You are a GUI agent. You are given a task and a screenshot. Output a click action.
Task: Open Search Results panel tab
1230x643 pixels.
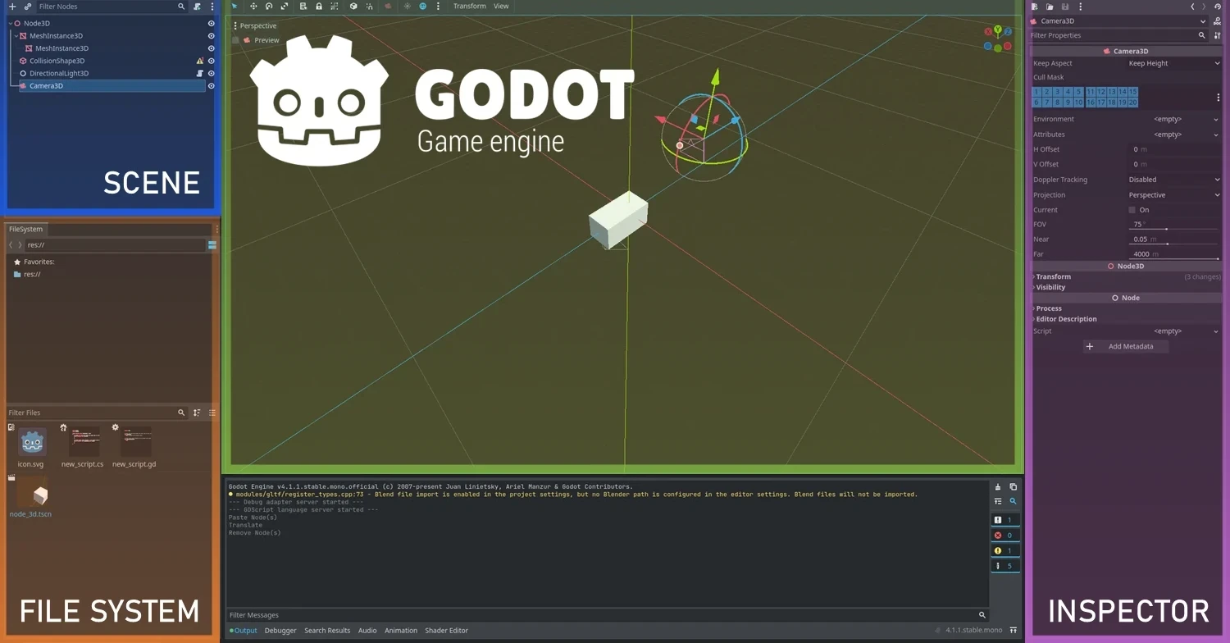[x=327, y=631]
